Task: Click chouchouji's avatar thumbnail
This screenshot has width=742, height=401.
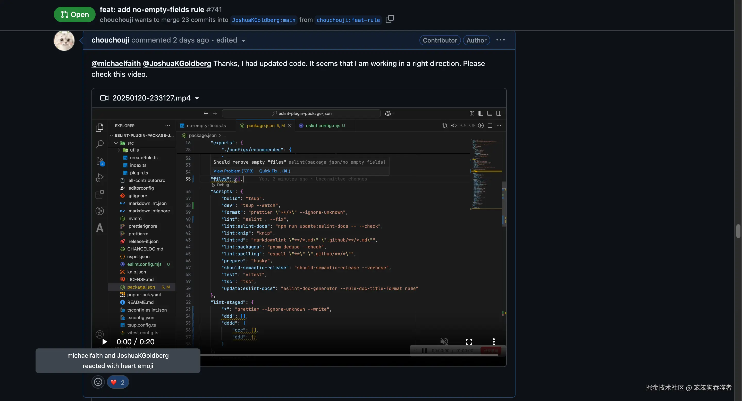Action: (64, 41)
